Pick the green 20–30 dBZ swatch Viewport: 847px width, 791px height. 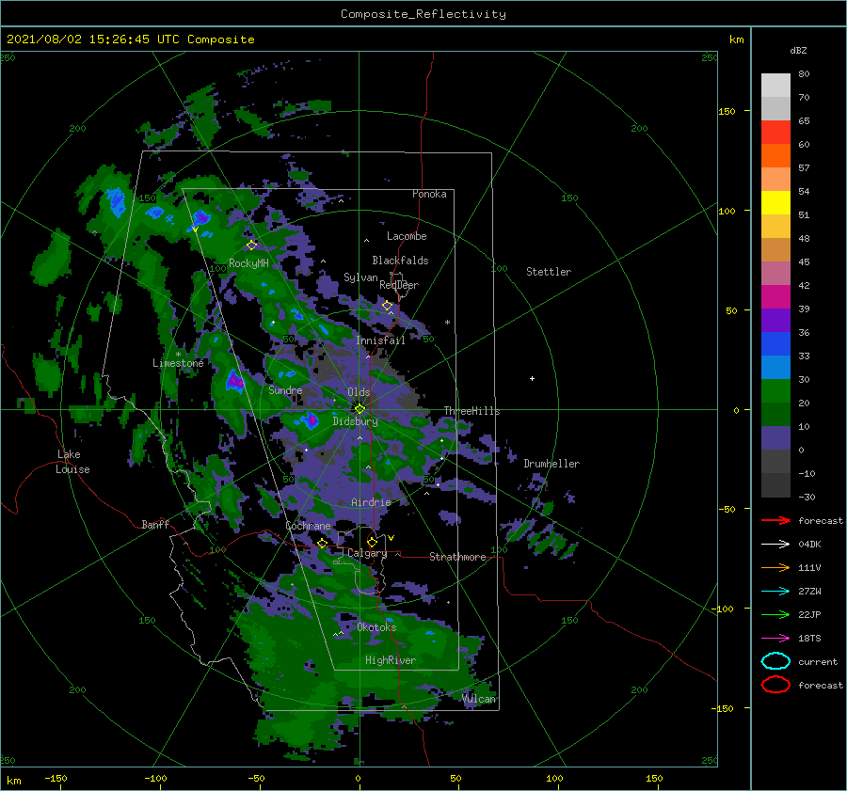775,391
